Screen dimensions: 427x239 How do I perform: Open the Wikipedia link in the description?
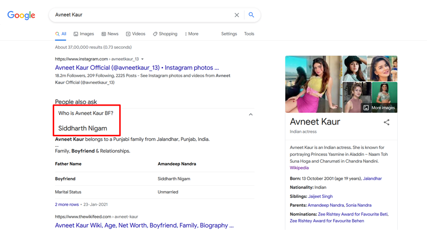tap(299, 168)
